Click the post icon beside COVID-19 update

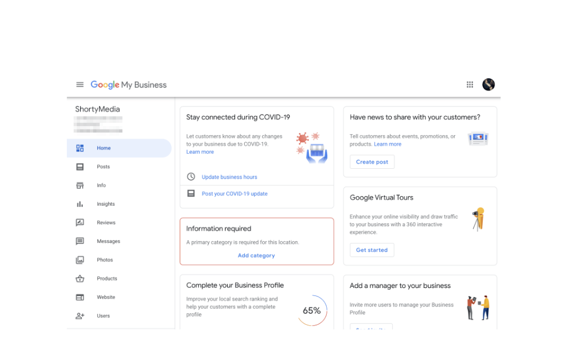click(191, 194)
